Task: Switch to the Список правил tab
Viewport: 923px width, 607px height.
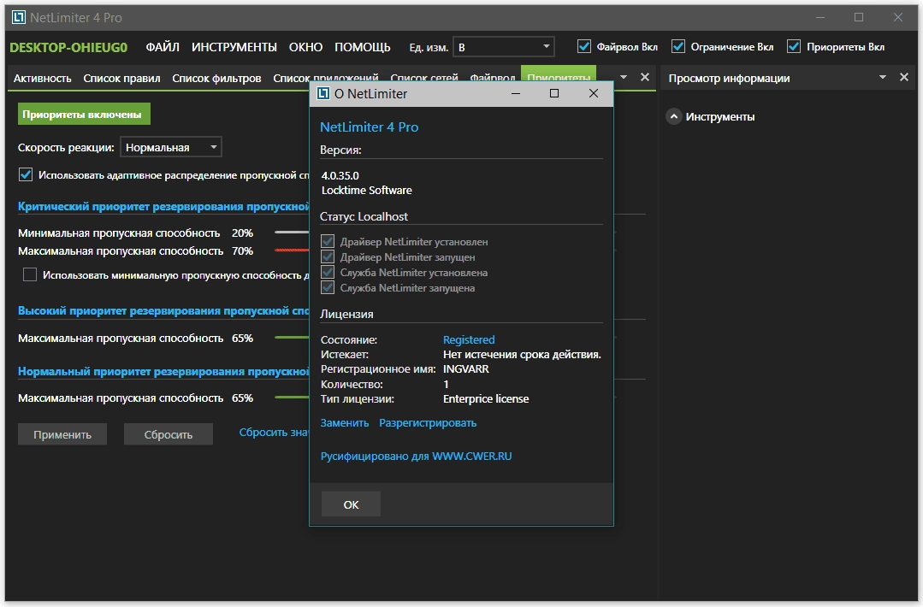Action: [x=121, y=79]
